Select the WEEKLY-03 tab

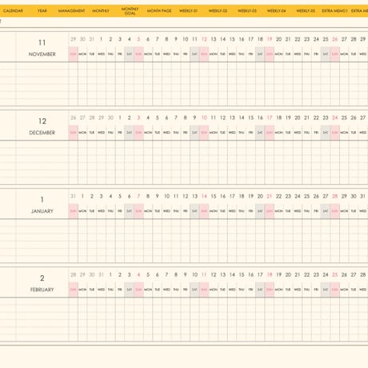(x=247, y=11)
